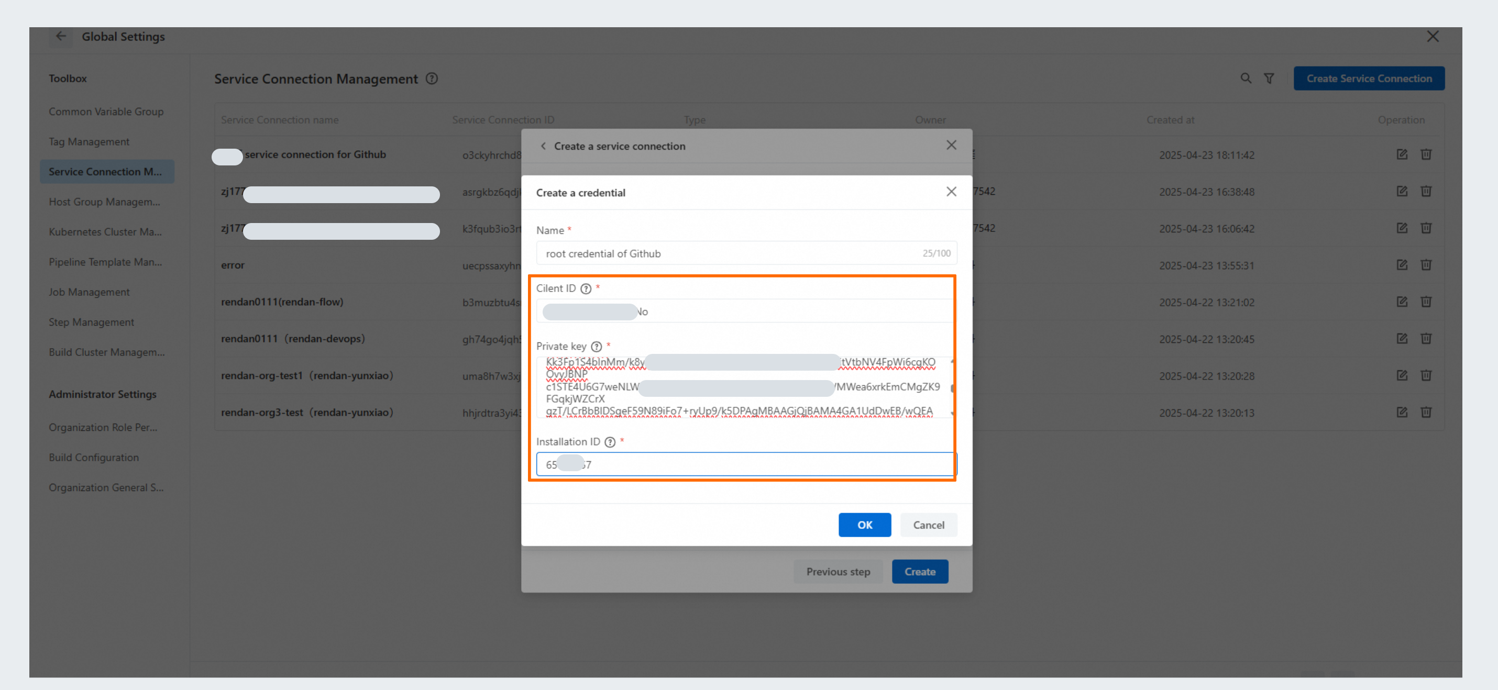Click the Create button below dialog
1498x690 pixels.
tap(919, 571)
